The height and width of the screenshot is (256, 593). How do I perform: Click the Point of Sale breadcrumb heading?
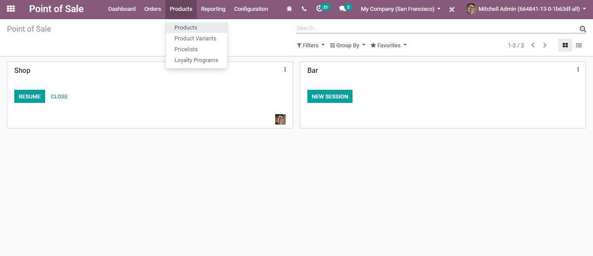point(29,29)
